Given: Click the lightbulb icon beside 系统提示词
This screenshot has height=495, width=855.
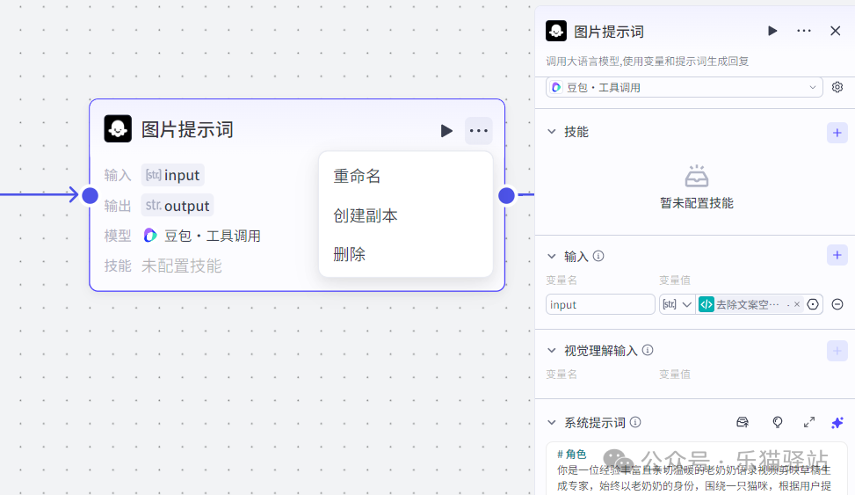Looking at the screenshot, I should click(x=777, y=423).
